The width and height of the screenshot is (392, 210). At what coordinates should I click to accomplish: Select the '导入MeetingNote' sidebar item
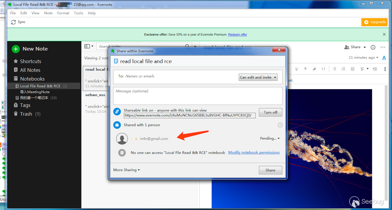[x=35, y=92]
